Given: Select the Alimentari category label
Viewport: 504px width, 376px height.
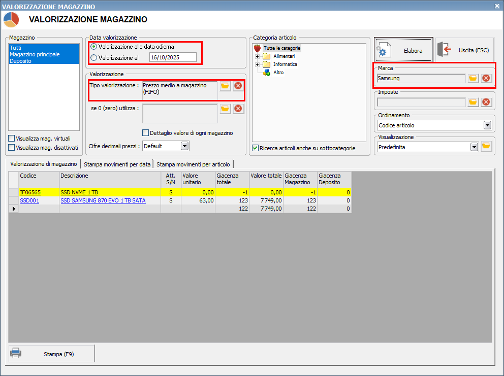Looking at the screenshot, I should [284, 56].
